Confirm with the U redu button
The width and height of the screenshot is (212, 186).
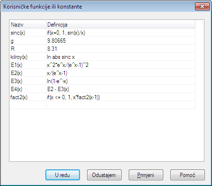click(x=62, y=175)
